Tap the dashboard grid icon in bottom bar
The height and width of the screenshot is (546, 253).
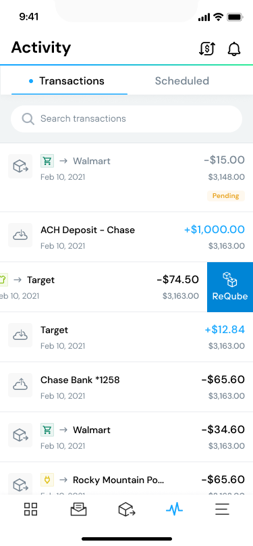click(x=30, y=509)
